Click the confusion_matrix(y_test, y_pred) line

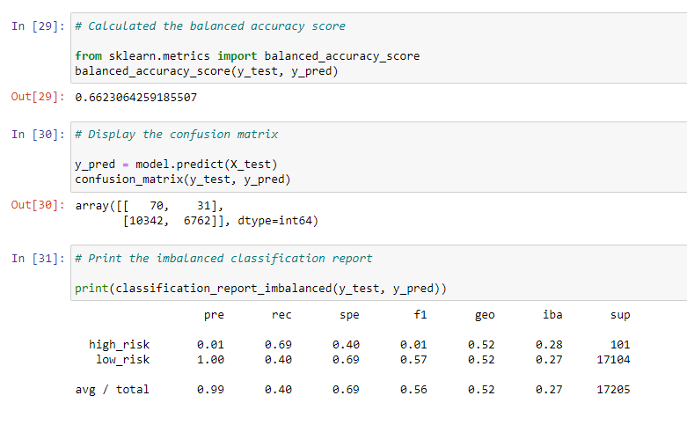coord(183,180)
